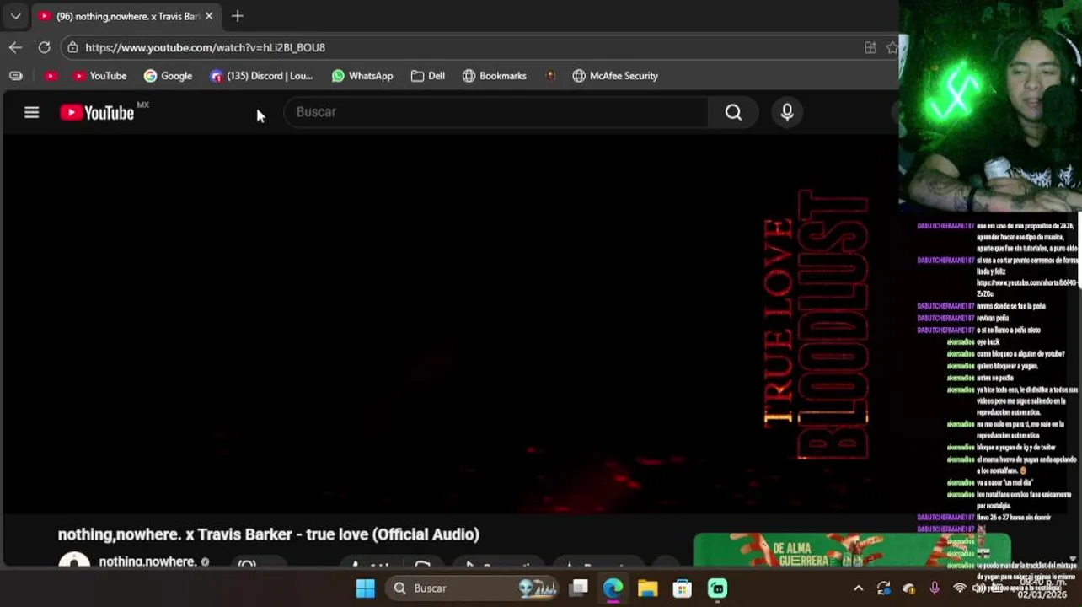Click the video title text
This screenshot has height=607, width=1082.
tap(268, 534)
